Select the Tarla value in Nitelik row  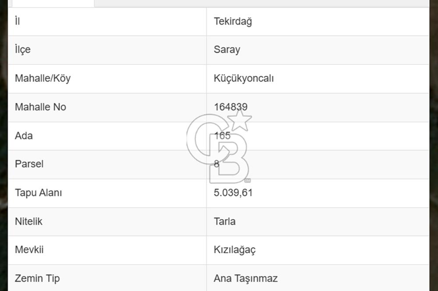[x=224, y=221]
